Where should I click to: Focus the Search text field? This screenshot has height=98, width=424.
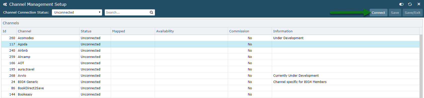coord(127,12)
